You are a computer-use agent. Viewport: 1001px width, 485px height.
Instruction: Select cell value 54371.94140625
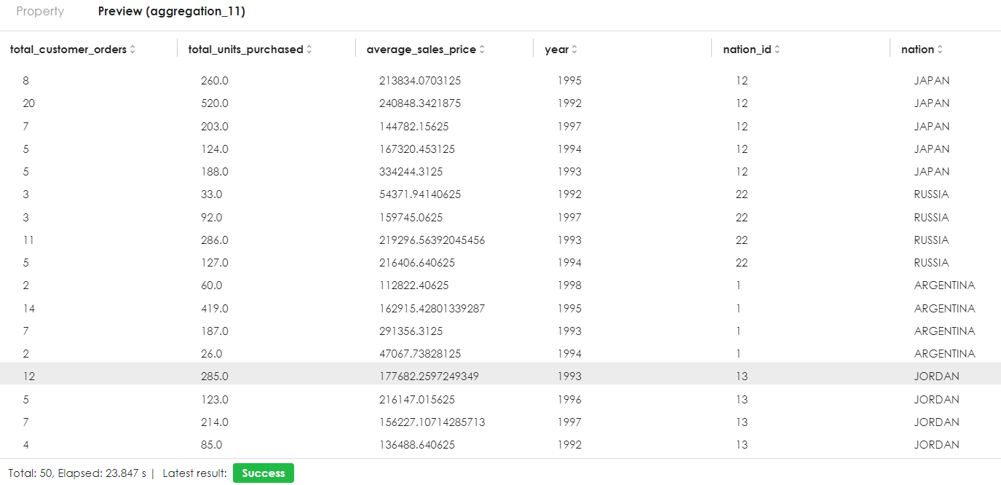click(420, 194)
